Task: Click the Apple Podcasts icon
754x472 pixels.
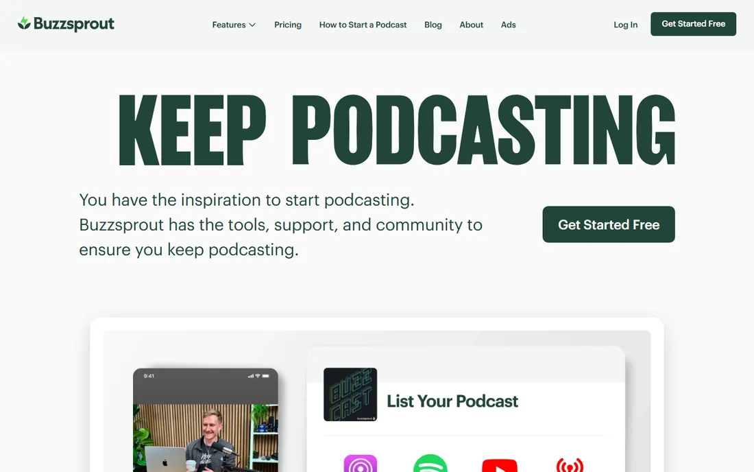Action: click(360, 463)
